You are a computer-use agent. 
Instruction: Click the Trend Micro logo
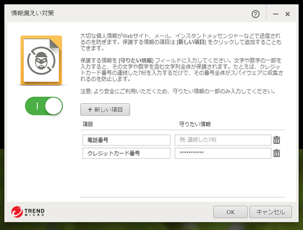point(28,212)
